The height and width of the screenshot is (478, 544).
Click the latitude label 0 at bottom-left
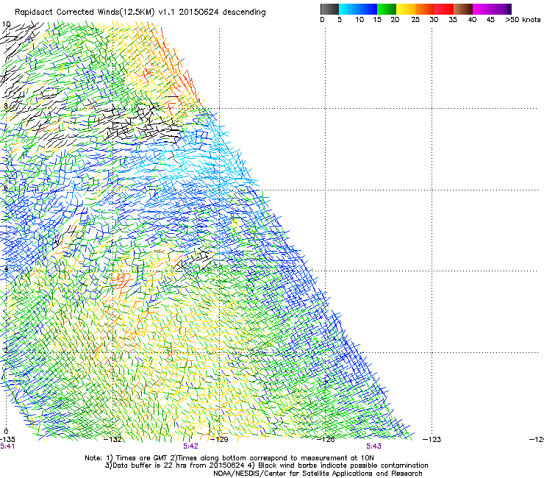pos(6,431)
